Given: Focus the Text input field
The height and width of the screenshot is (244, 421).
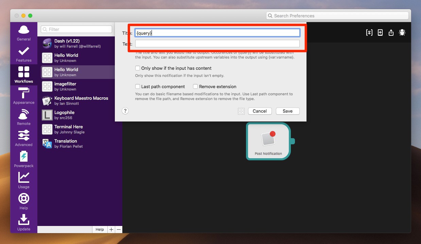Looking at the screenshot, I should tap(217, 44).
